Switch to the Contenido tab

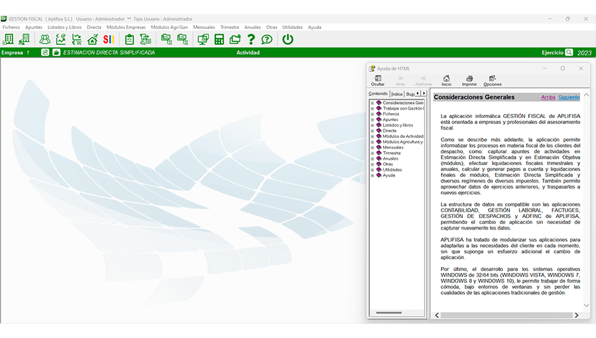pyautogui.click(x=378, y=94)
